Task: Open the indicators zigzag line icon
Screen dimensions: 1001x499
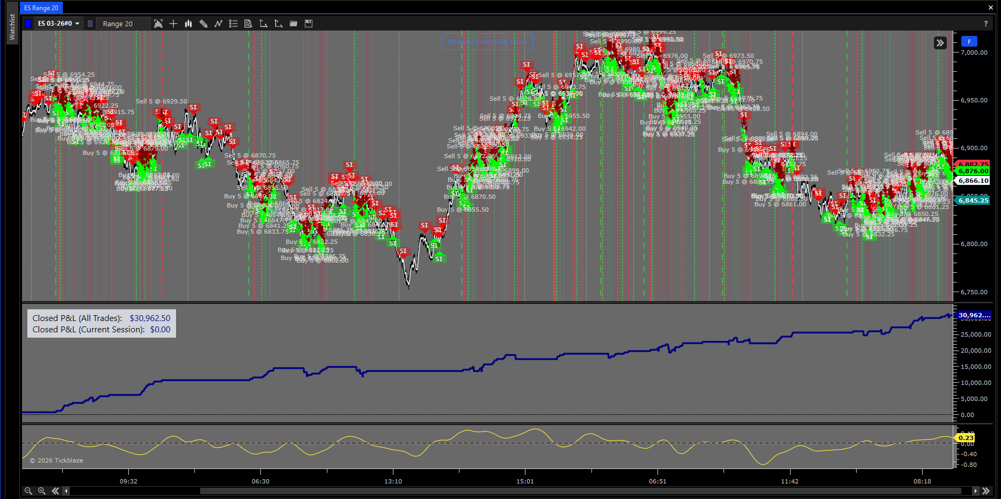Action: [218, 24]
